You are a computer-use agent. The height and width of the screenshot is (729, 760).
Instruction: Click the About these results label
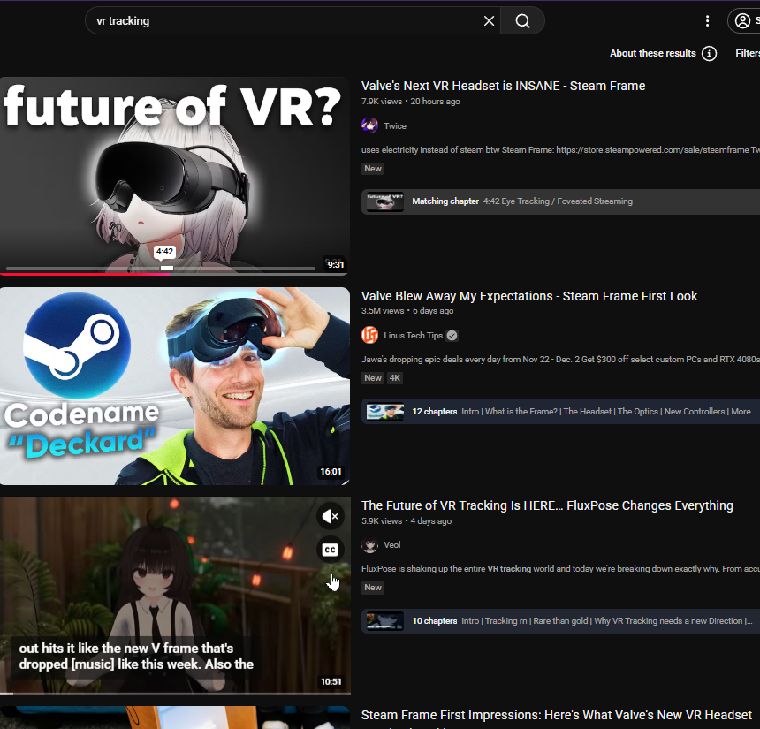(652, 53)
